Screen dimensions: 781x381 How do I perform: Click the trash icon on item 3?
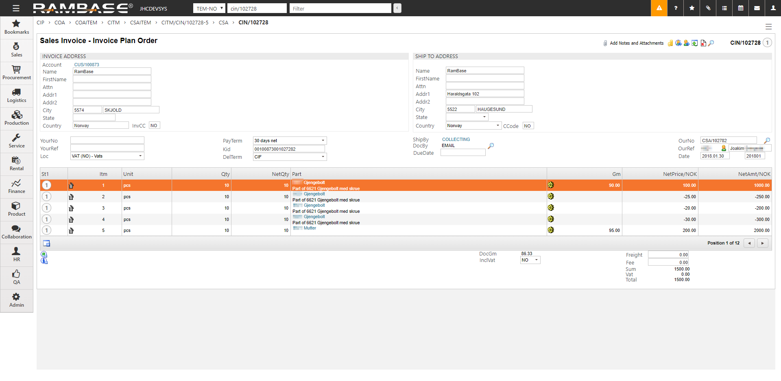71,208
